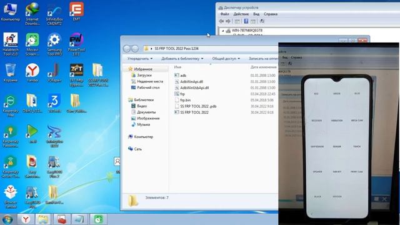This screenshot has width=400, height=225.
Task: Select WIN-787N69QEGT8 computer node
Action: coord(247,31)
